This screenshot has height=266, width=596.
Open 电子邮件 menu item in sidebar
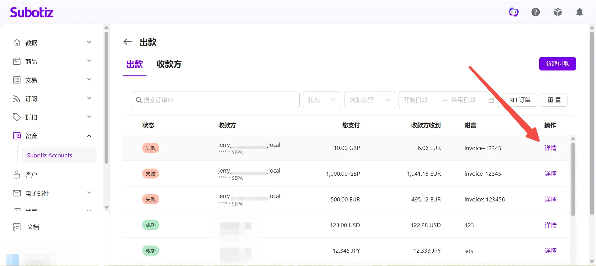(x=37, y=193)
